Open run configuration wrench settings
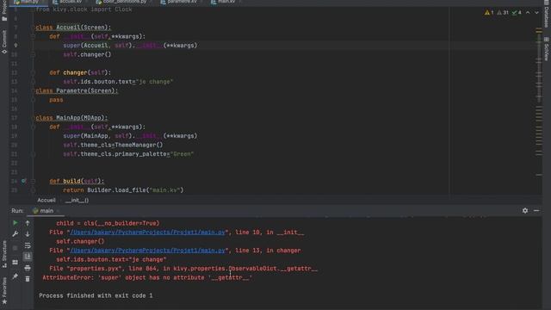 pyautogui.click(x=15, y=234)
